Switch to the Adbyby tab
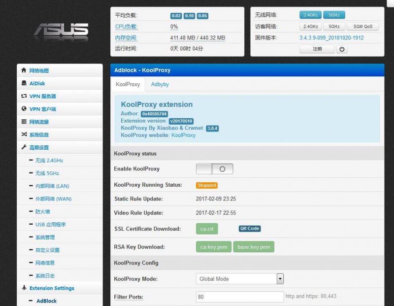Viewport: 394px width, 306px height. coord(160,84)
